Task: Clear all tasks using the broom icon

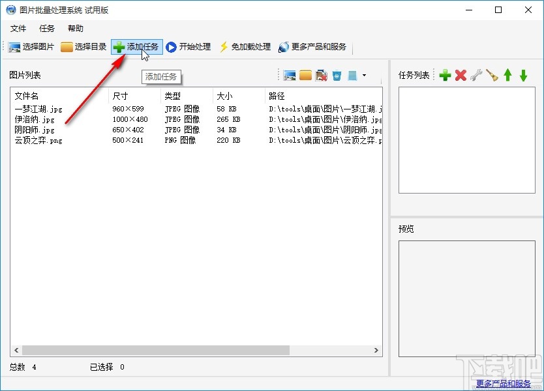Action: (x=491, y=75)
